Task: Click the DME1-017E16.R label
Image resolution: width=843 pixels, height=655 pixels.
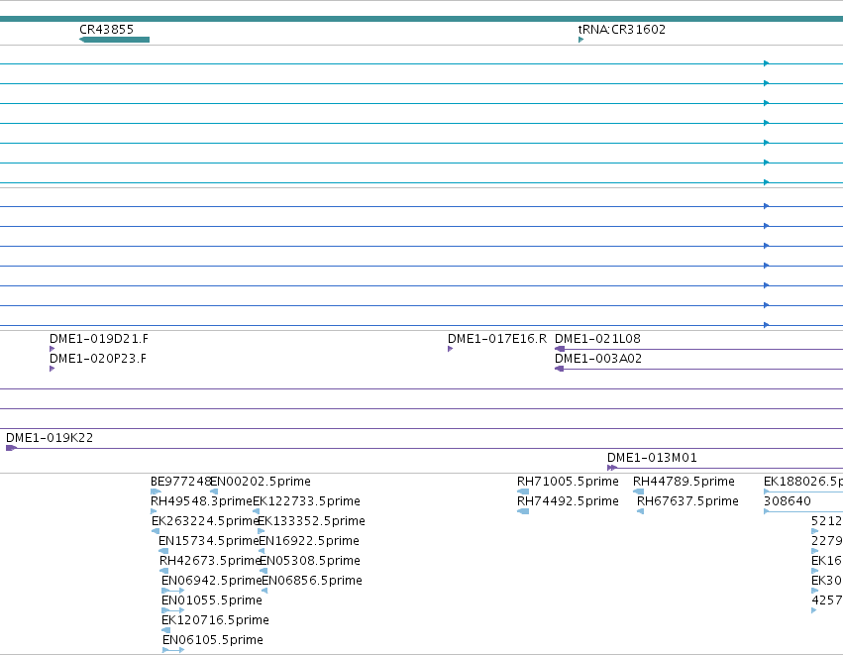Action: 497,338
